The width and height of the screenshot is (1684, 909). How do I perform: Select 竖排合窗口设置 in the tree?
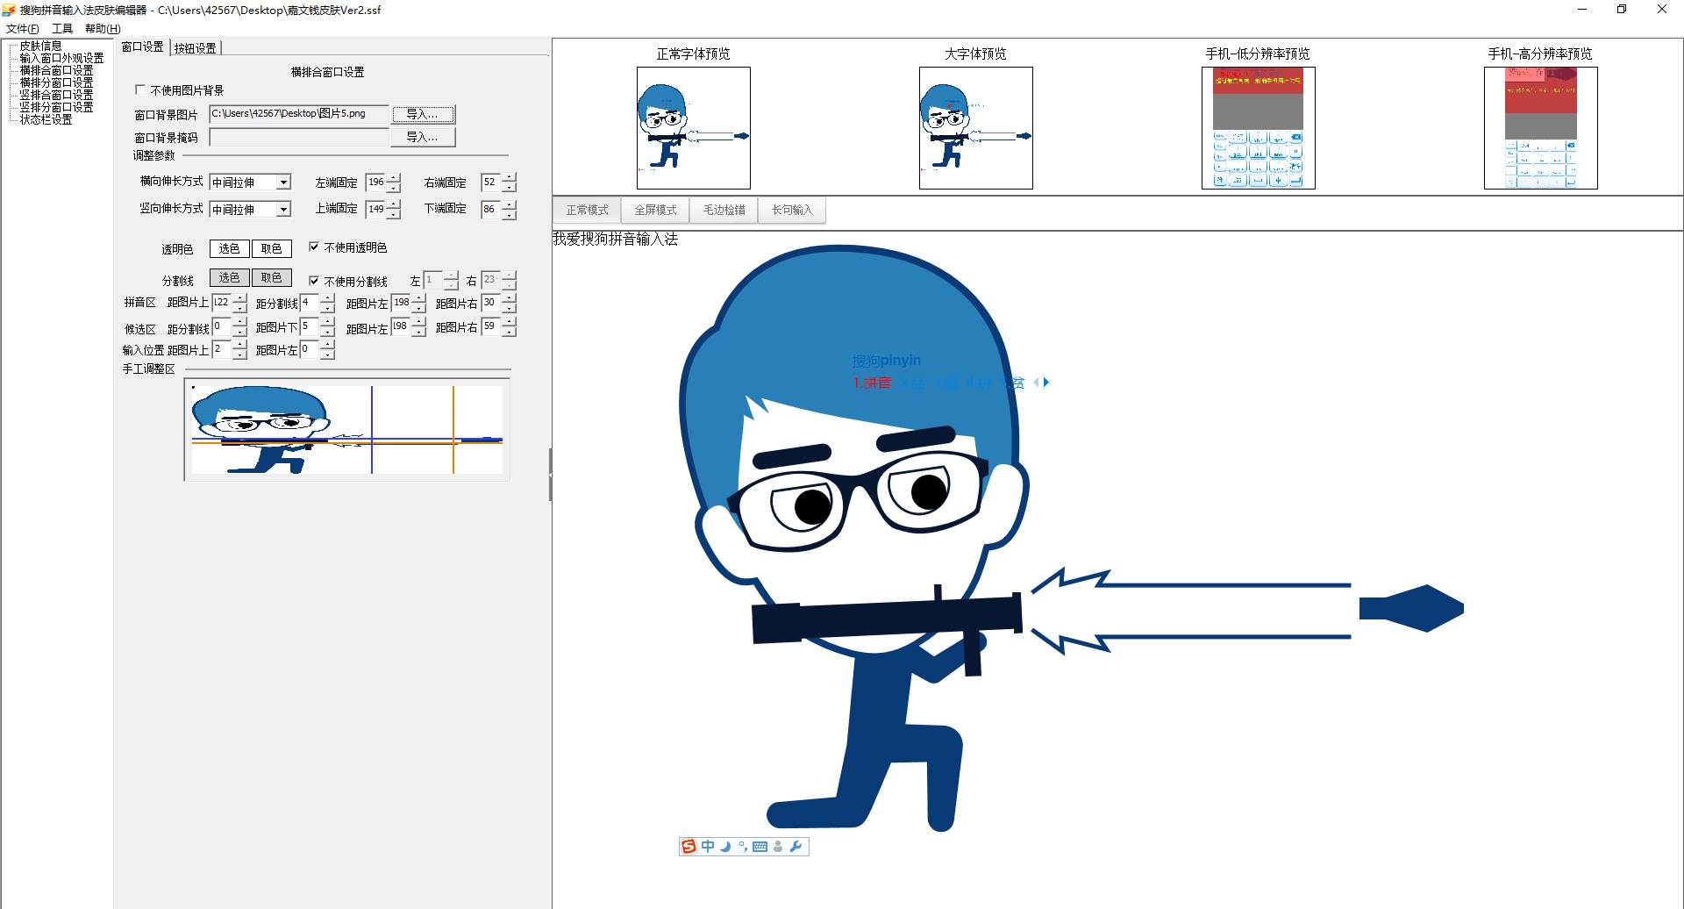[x=56, y=95]
